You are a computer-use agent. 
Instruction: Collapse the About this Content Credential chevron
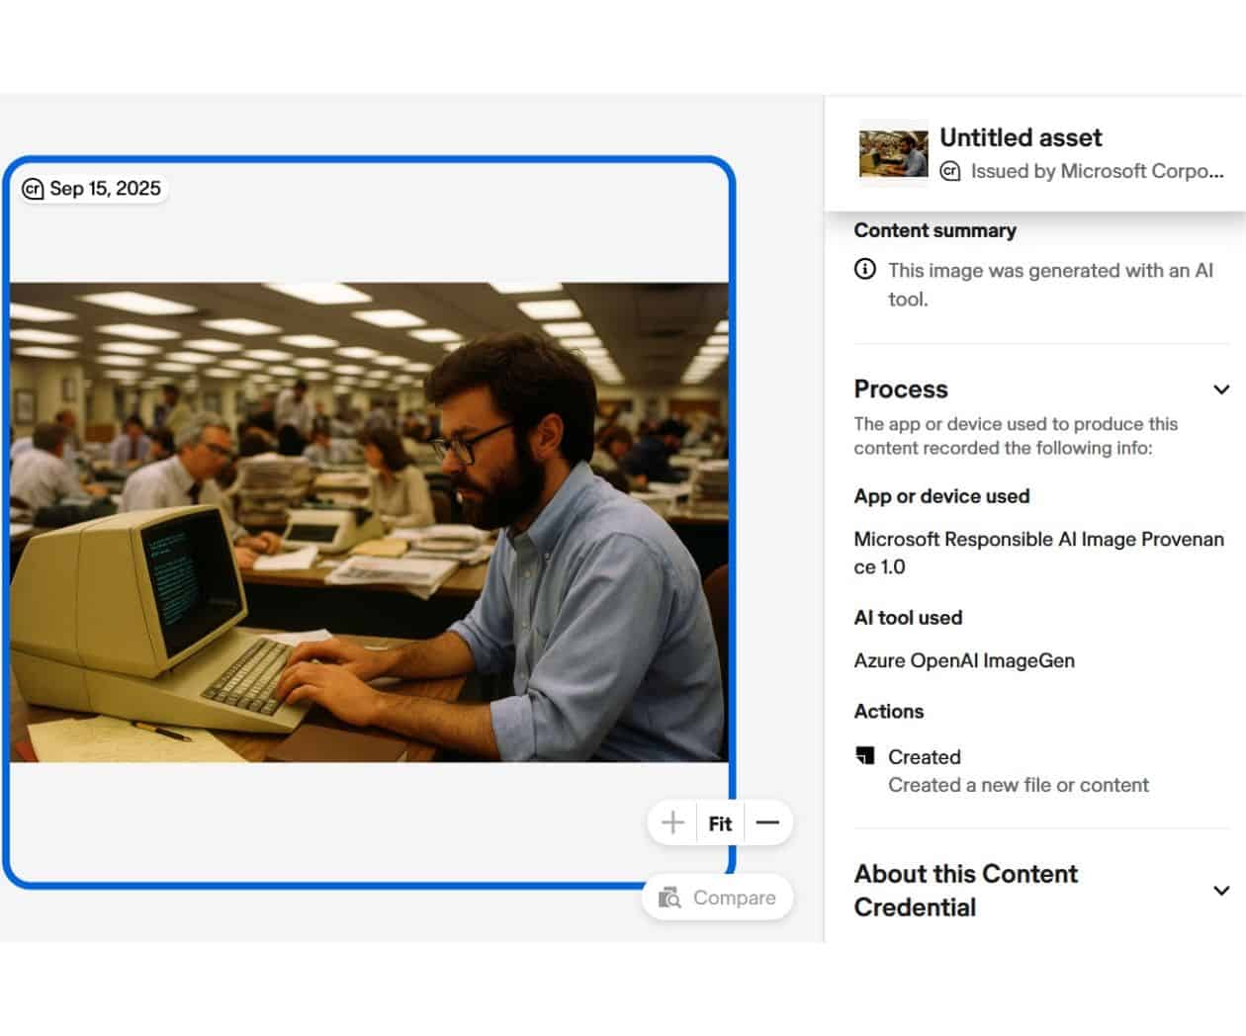coord(1221,891)
